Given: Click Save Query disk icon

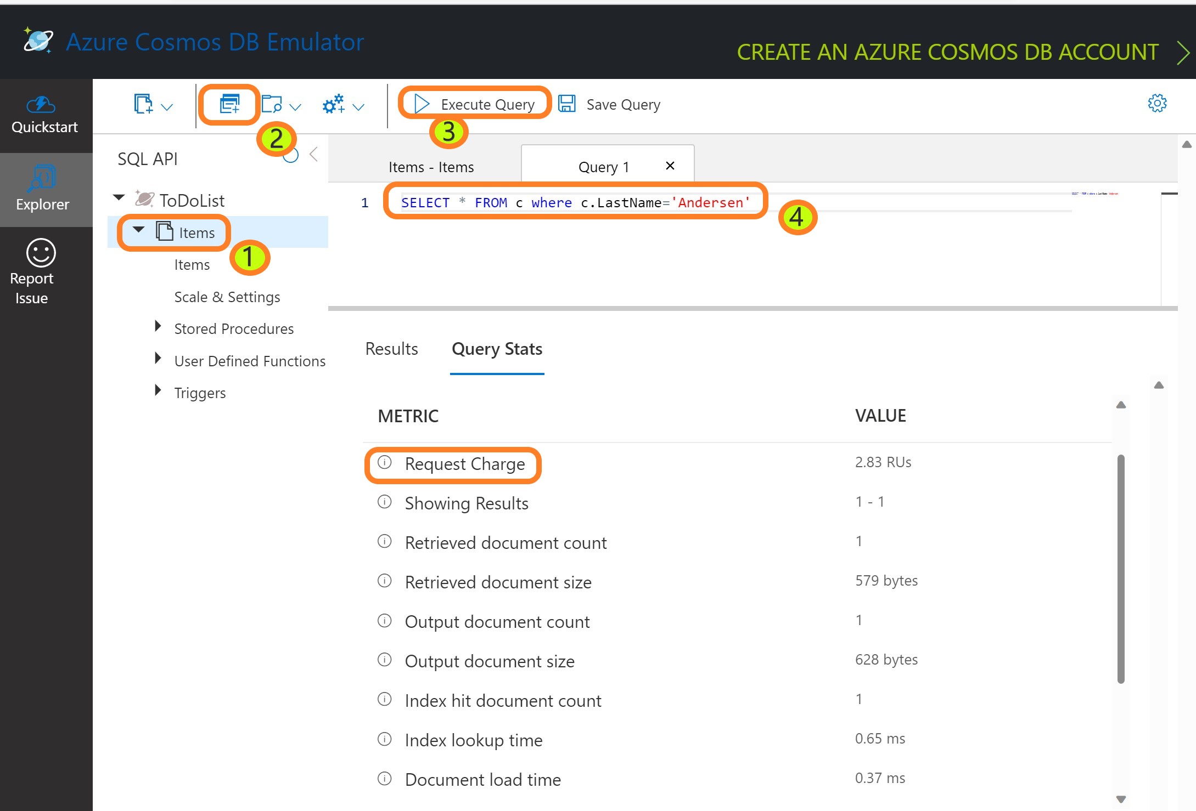Looking at the screenshot, I should click(x=567, y=104).
